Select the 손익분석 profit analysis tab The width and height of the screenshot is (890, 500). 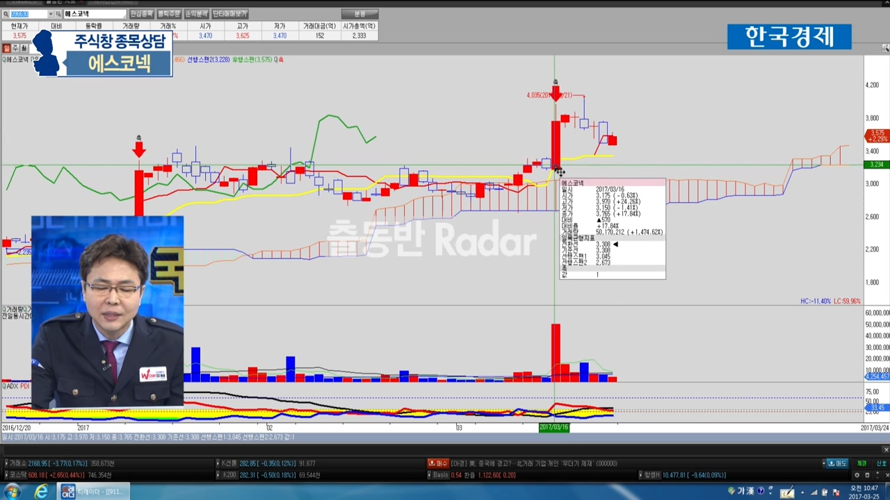pyautogui.click(x=195, y=14)
